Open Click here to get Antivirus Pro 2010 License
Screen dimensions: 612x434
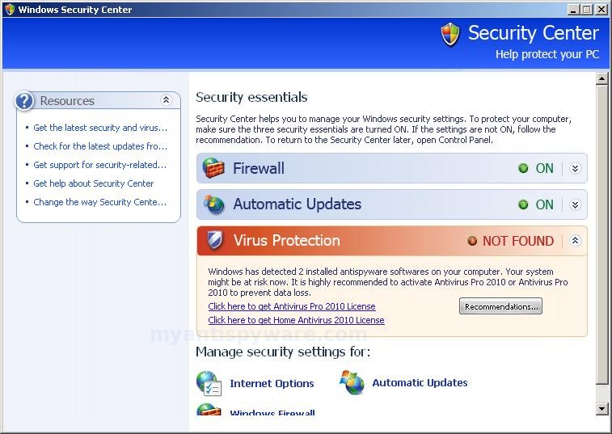tap(292, 306)
